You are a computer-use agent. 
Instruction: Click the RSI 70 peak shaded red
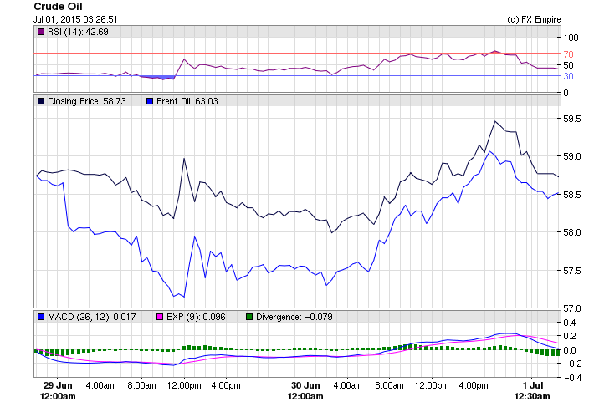[x=494, y=52]
